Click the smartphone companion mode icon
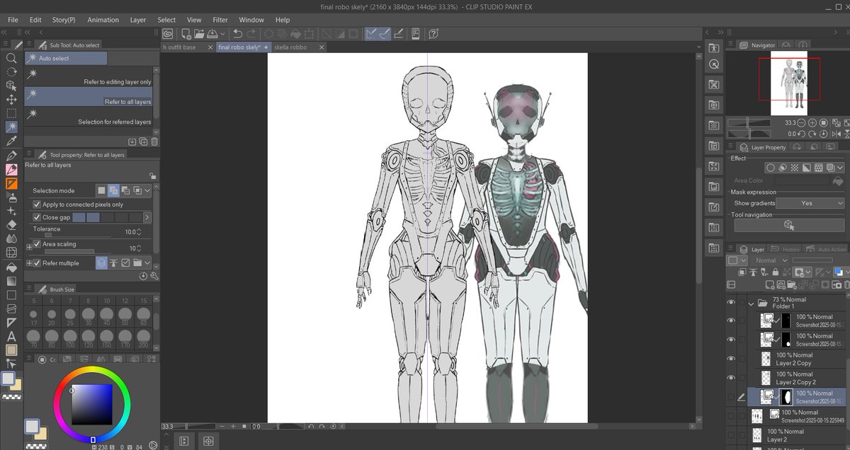The height and width of the screenshot is (450, 850). click(416, 33)
